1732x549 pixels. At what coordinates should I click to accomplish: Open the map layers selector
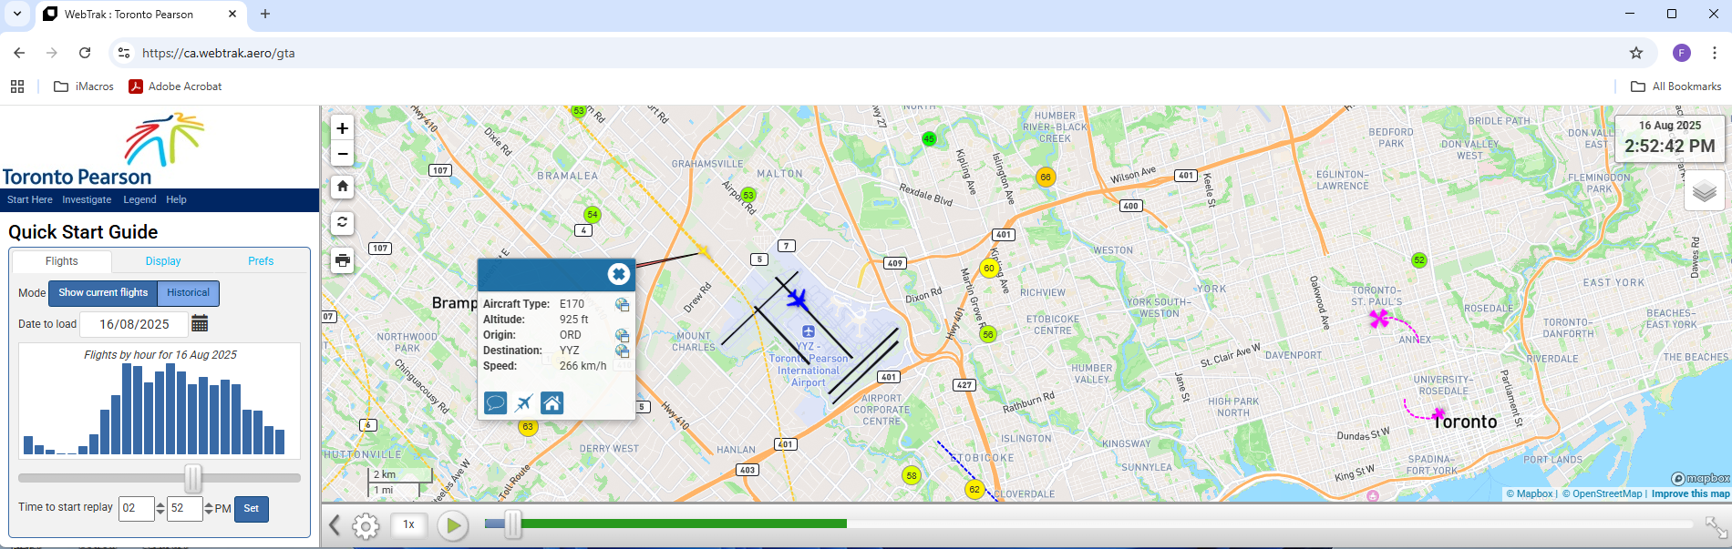1704,191
